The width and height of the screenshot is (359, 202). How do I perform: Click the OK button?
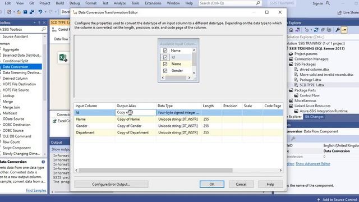[x=212, y=184]
